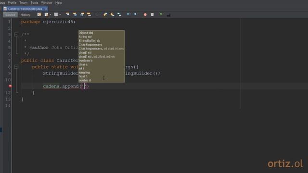The width and height of the screenshot is (308, 173).
Task: Open the Tools menu
Action: (34, 3)
